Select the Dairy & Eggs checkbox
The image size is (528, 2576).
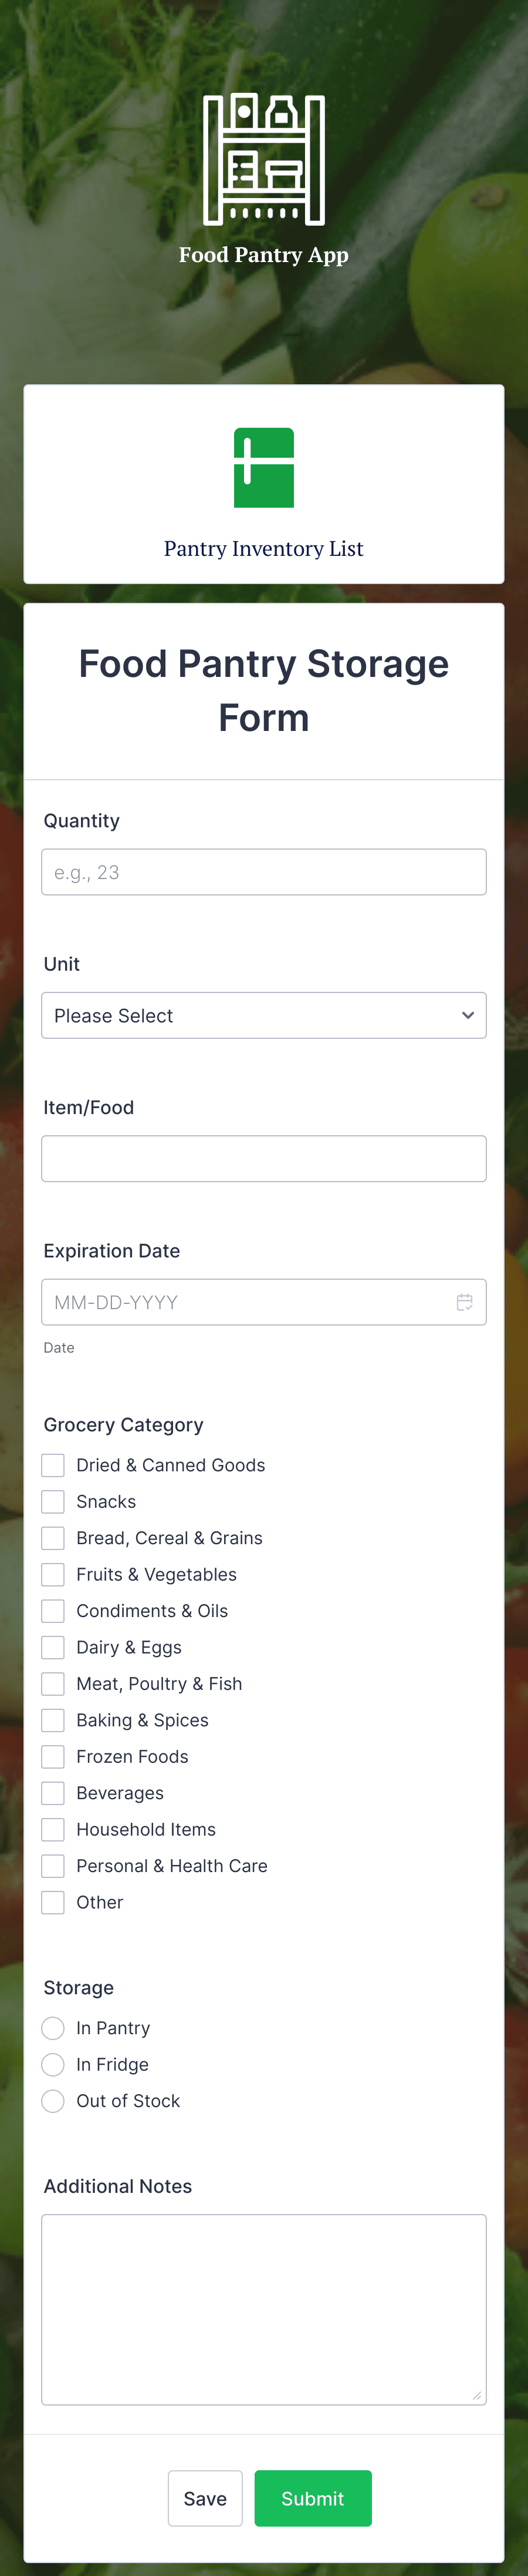point(53,1648)
